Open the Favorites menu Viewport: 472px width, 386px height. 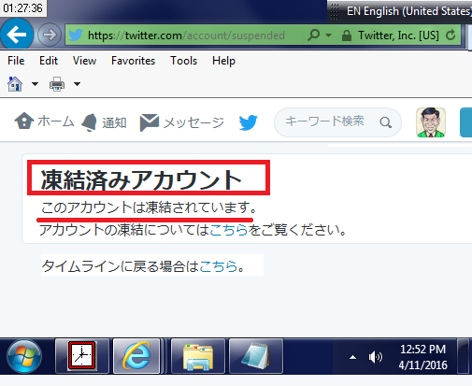point(133,61)
